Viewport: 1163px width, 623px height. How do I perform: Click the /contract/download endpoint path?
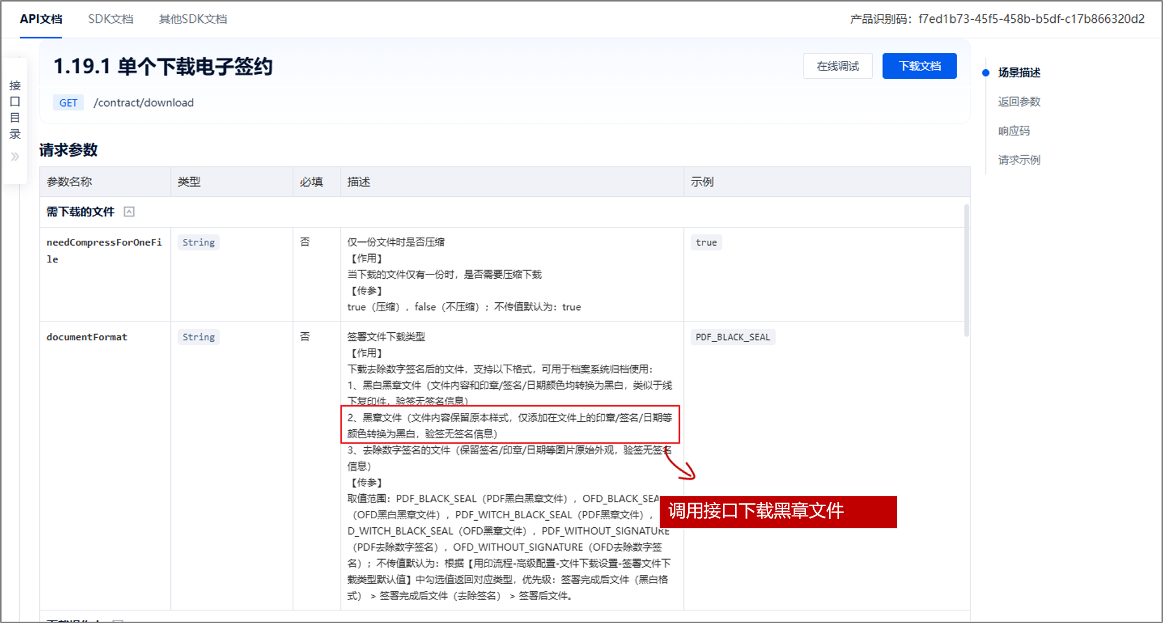click(144, 103)
